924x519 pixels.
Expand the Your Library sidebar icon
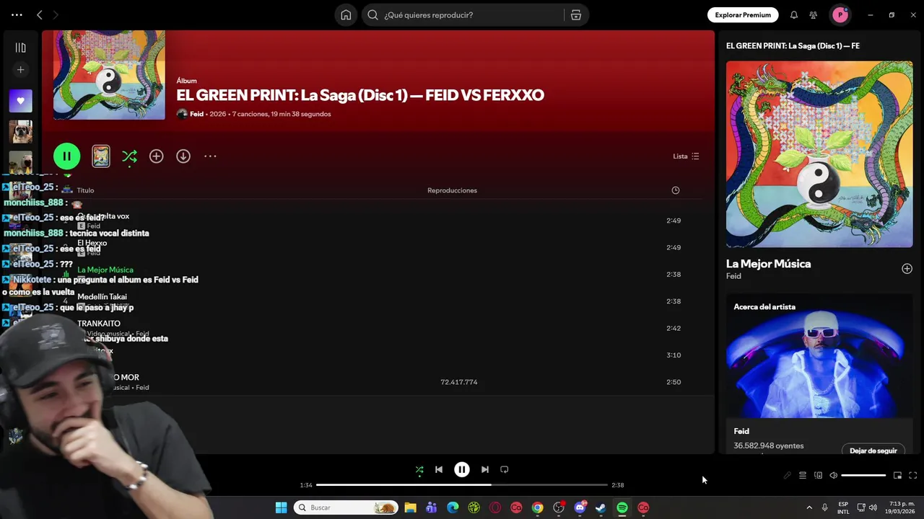20,48
